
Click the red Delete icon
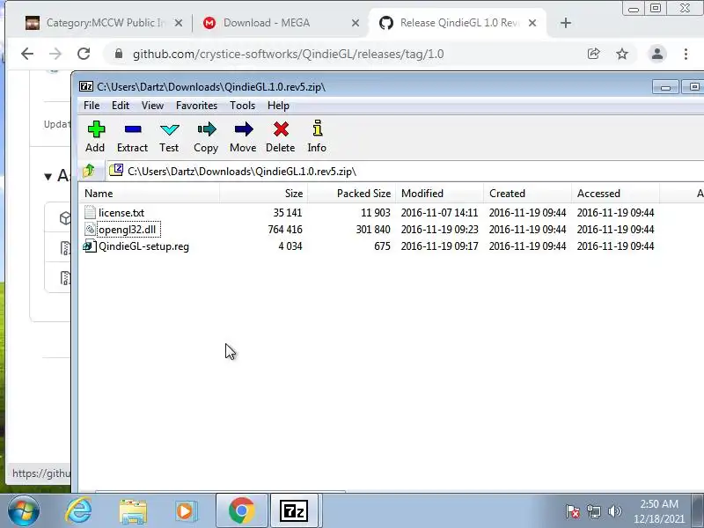281,129
